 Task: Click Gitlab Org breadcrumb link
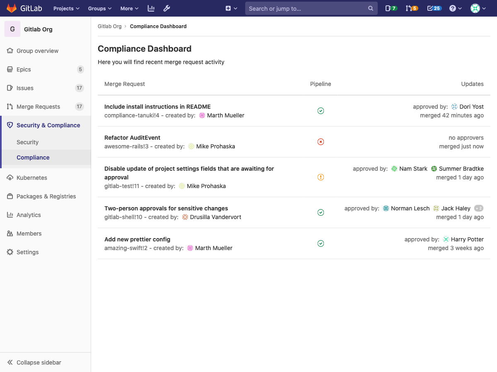(x=110, y=26)
